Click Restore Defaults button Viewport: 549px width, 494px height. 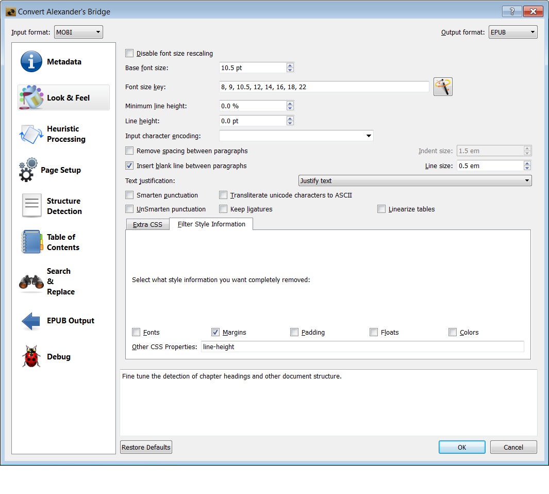146,447
